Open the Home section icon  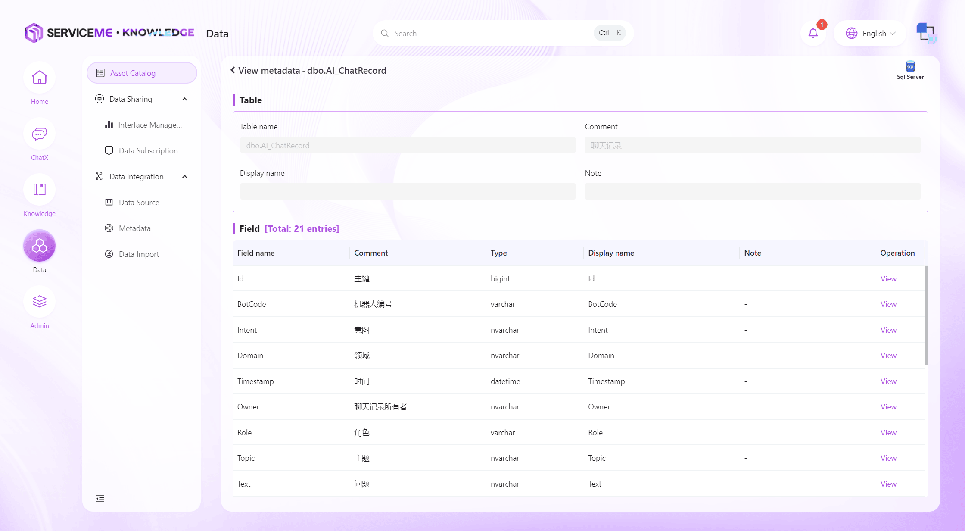coord(39,78)
